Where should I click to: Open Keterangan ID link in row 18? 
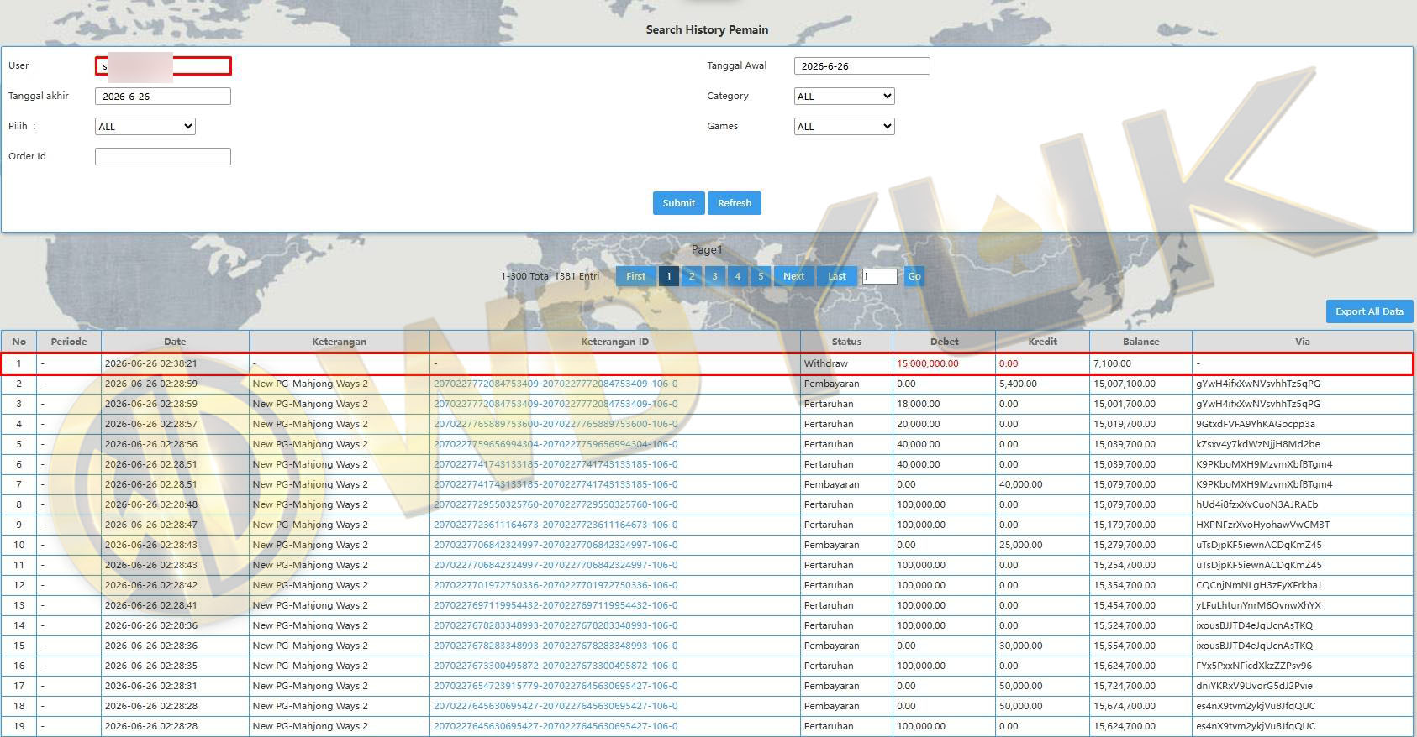click(x=556, y=706)
